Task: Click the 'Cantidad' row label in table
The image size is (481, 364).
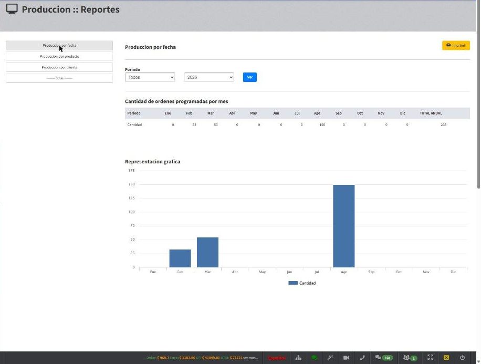Action: coord(134,125)
